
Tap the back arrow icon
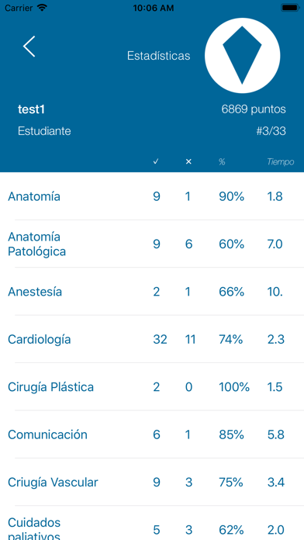pos(29,46)
